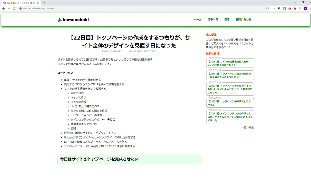Open 記事一覧 in the navigation bar
The height and width of the screenshot is (178, 311).
click(x=213, y=19)
